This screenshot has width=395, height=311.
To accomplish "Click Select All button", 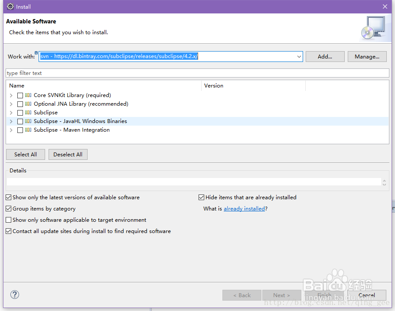I will coord(26,155).
